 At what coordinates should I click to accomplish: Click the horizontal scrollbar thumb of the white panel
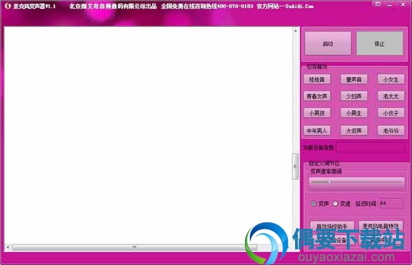pos(134,247)
